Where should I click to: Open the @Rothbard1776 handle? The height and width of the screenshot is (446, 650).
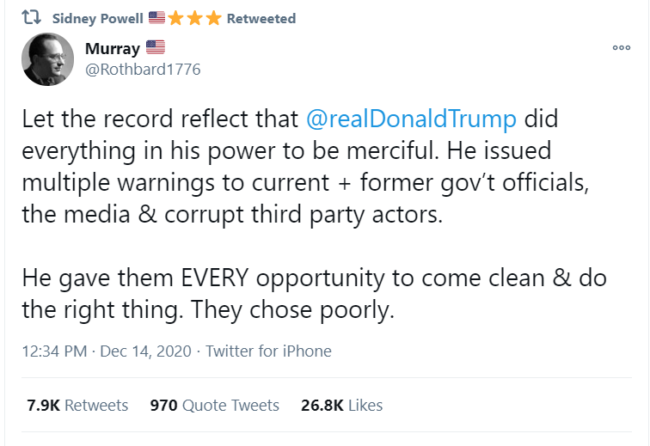tap(143, 69)
